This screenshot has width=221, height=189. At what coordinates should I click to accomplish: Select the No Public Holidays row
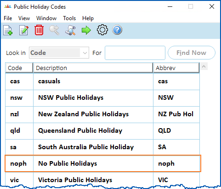click(103, 163)
